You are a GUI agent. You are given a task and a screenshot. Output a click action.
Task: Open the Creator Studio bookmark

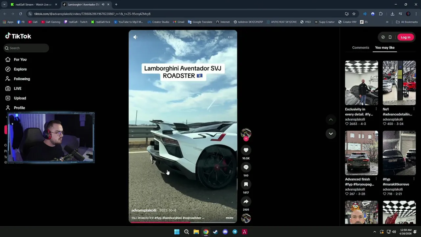coord(158,22)
